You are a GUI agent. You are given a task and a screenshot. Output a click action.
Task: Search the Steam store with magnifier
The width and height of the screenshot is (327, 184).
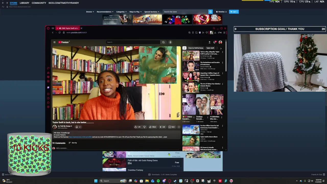[x=210, y=12]
